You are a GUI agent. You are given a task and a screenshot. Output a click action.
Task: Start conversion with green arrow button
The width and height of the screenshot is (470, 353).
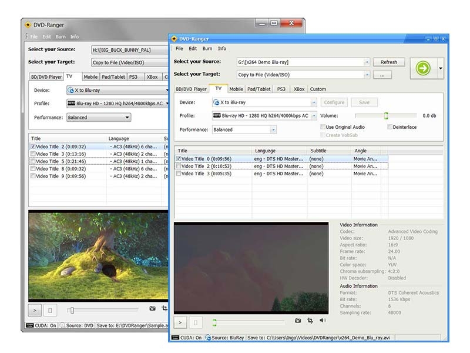coord(423,68)
